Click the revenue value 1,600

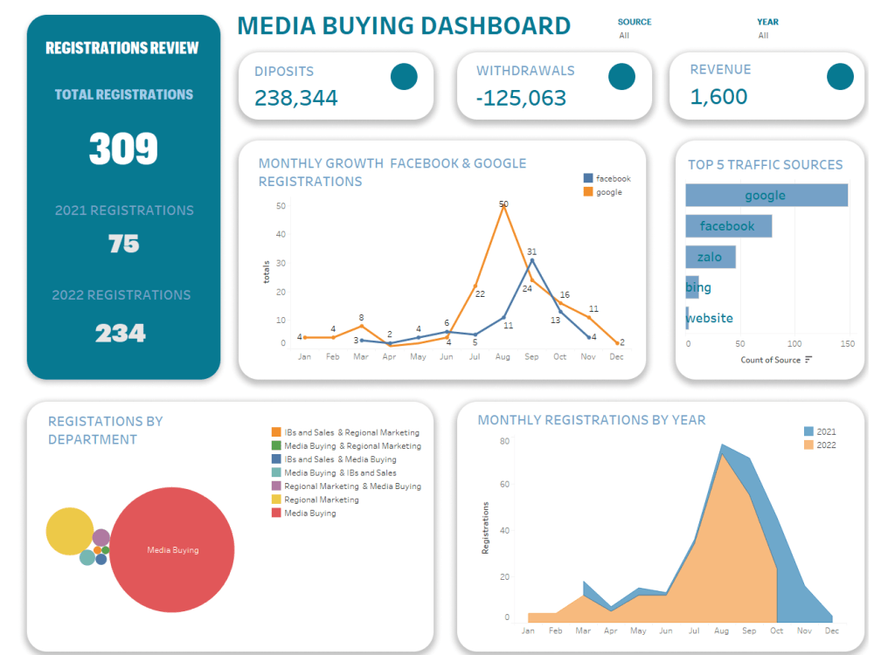click(718, 97)
